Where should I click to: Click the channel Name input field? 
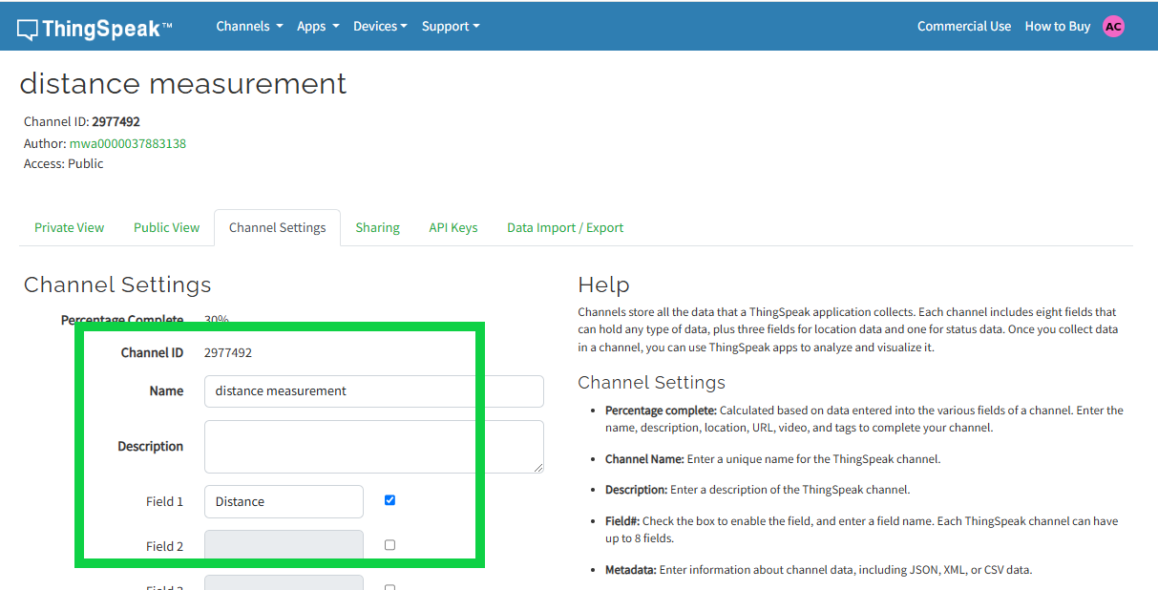point(374,391)
